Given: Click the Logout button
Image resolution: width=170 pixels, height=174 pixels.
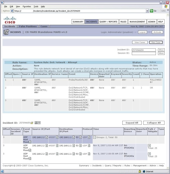Looking at the screenshot, I should [x=143, y=32].
